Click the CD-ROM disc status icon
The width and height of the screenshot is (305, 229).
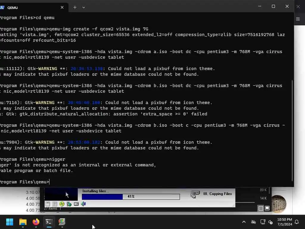click(62, 204)
